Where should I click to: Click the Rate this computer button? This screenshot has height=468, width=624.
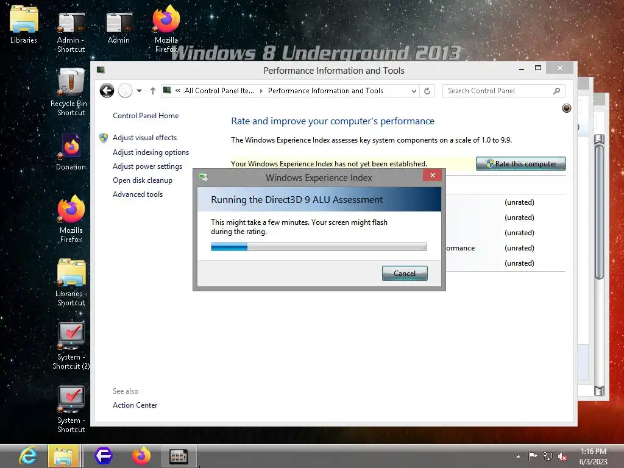tap(520, 163)
